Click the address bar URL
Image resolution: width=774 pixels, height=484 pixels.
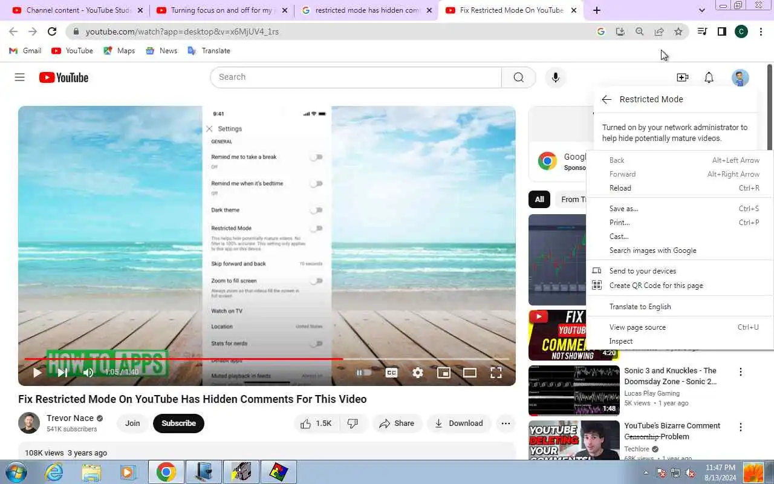(x=182, y=31)
